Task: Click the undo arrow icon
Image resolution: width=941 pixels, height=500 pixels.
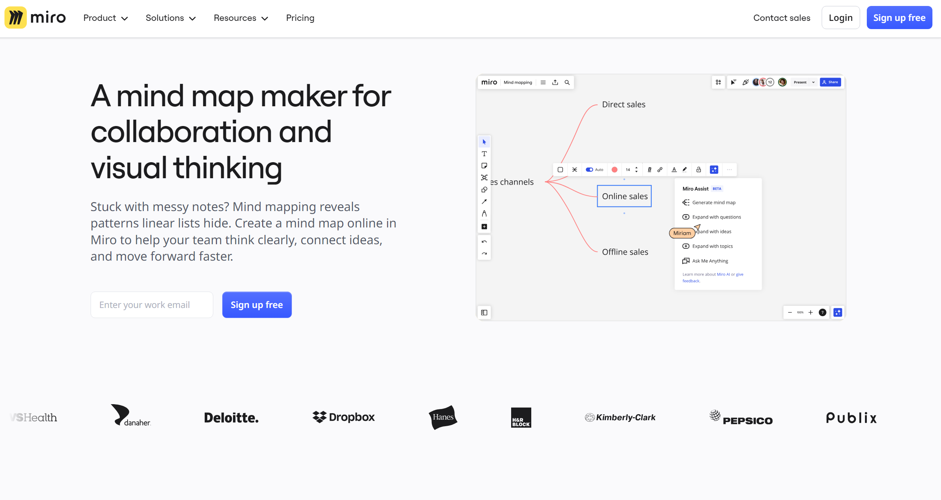Action: [x=484, y=242]
